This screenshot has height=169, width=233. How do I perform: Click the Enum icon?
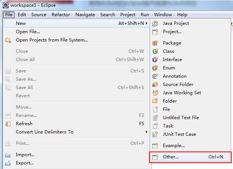point(155,68)
